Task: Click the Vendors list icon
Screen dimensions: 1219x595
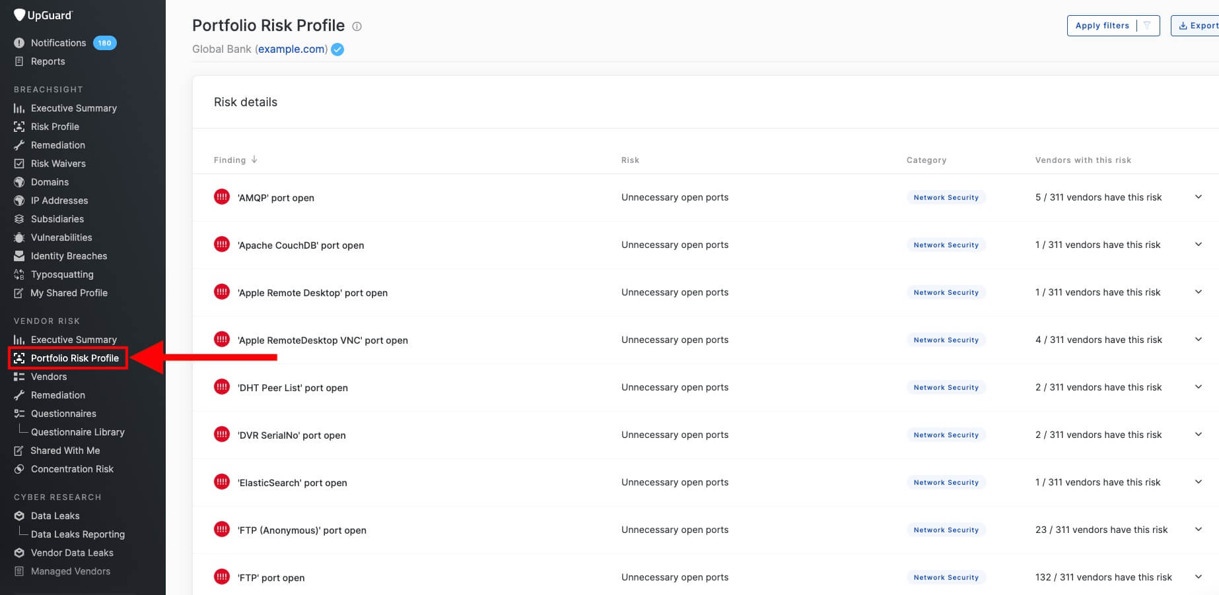Action: point(19,377)
